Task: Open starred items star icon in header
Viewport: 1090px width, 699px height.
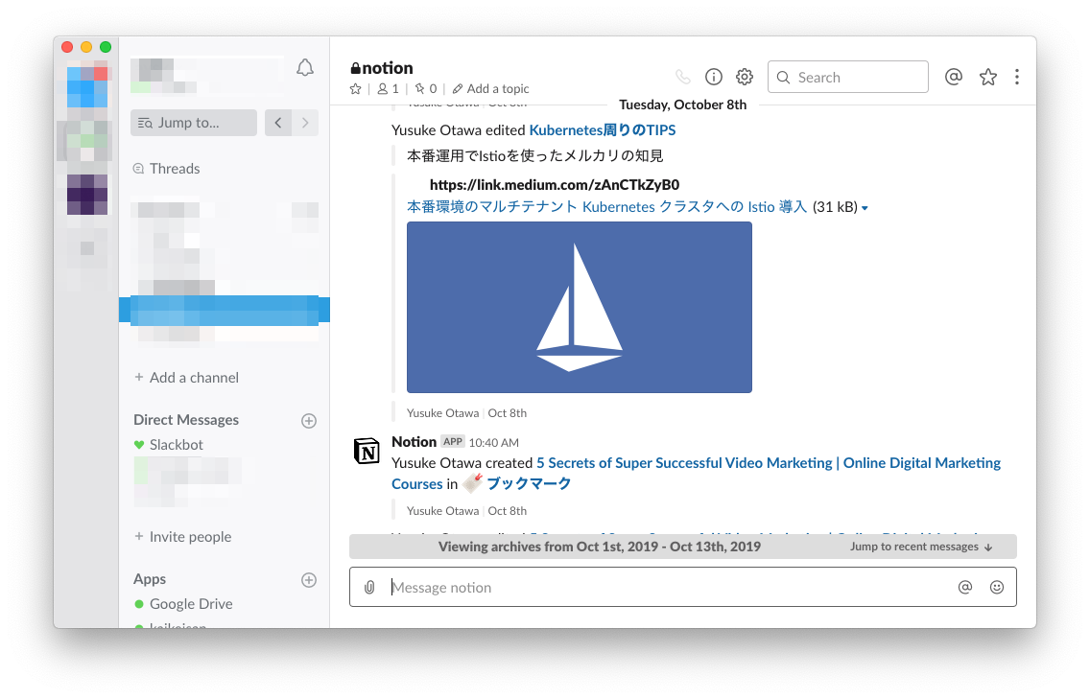Action: pos(988,77)
